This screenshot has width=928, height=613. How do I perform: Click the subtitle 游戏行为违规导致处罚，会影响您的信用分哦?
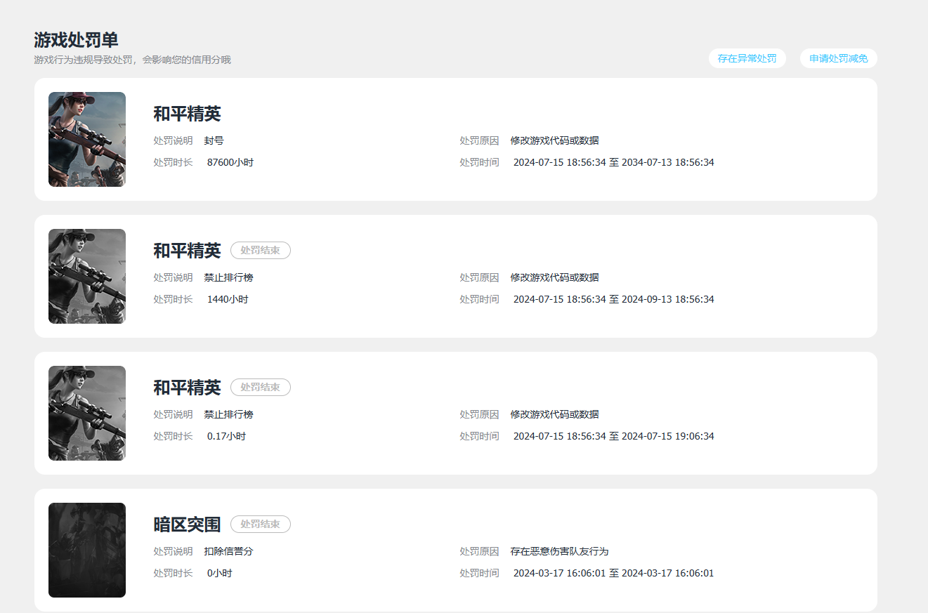tap(132, 60)
